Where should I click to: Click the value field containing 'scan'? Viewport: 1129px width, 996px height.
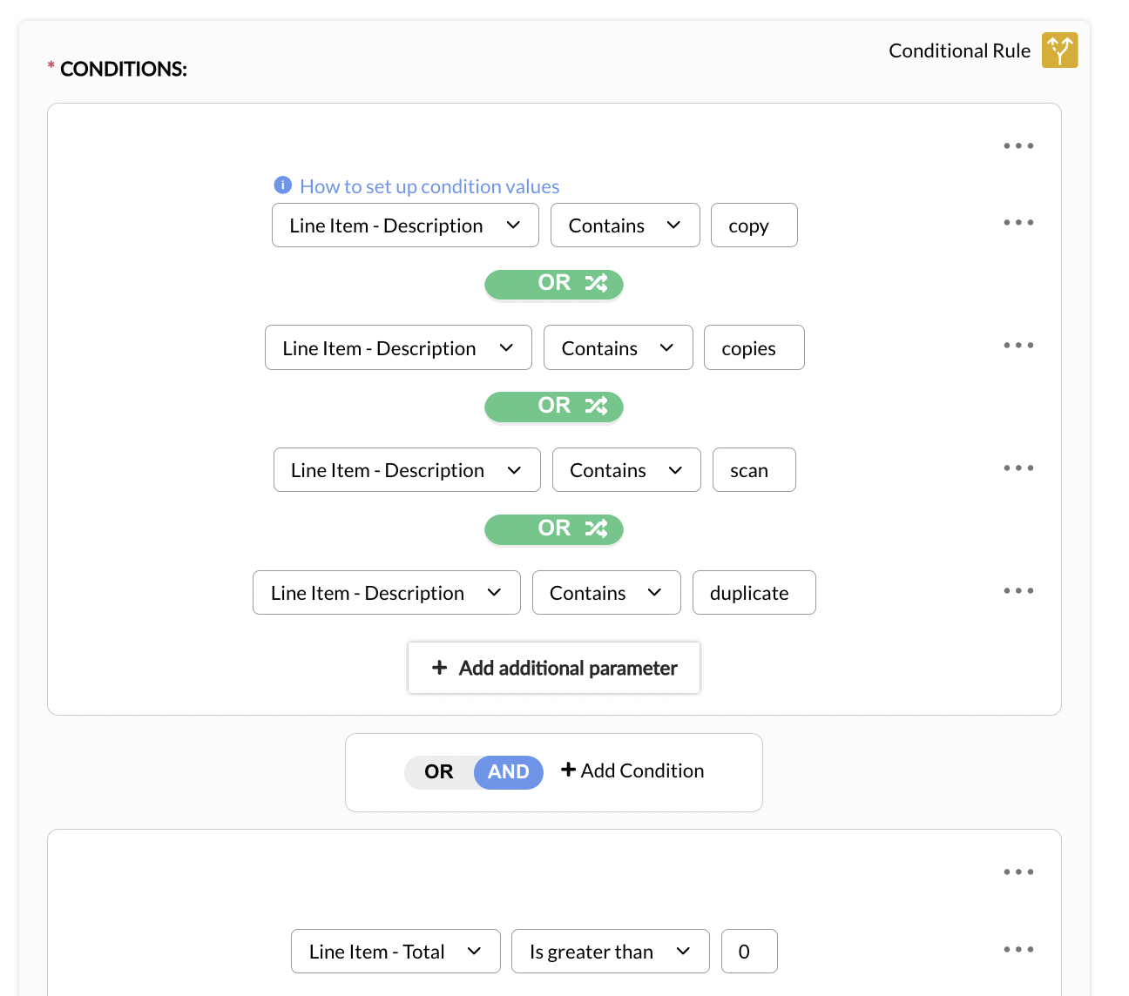[x=754, y=470]
